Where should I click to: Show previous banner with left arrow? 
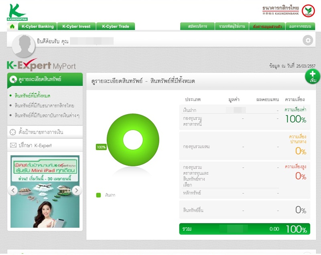(13, 191)
